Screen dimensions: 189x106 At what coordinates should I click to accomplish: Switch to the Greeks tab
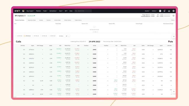pyautogui.click(x=41, y=20)
